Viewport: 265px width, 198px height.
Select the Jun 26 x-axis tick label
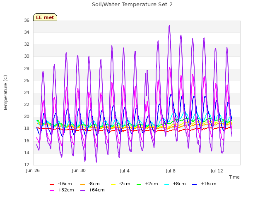click(x=33, y=170)
